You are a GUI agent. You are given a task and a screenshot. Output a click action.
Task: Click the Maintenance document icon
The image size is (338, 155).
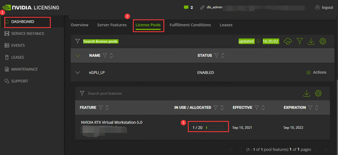[x=7, y=69]
